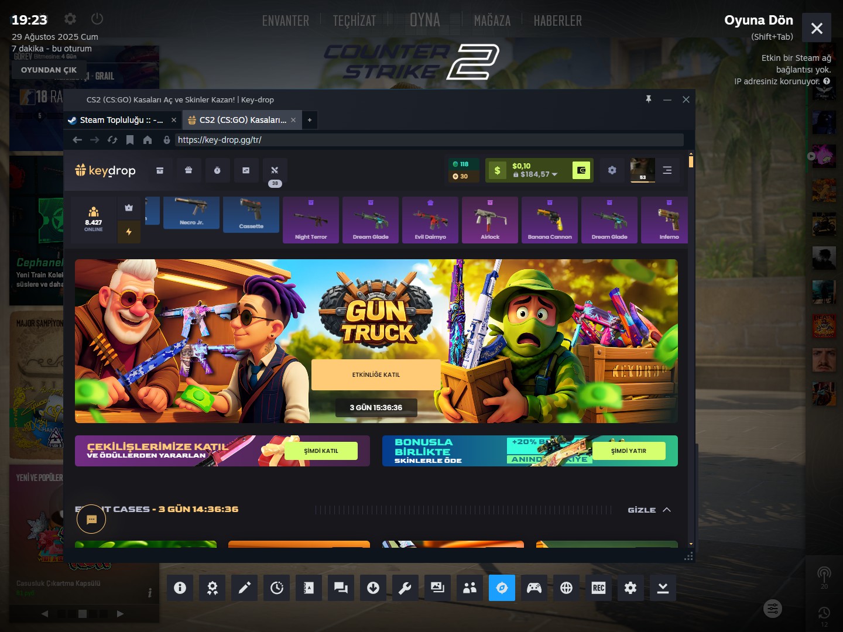Select the Necro Jr. drop card
Image resolution: width=843 pixels, height=632 pixels.
tap(191, 213)
